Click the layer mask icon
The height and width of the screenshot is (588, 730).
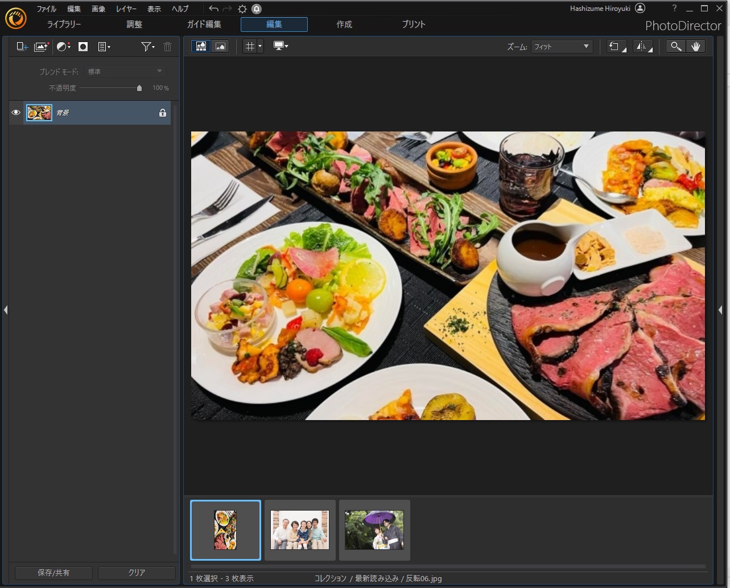click(83, 47)
